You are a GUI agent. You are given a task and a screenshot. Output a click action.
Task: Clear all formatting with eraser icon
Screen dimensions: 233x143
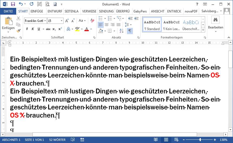(x=92, y=21)
